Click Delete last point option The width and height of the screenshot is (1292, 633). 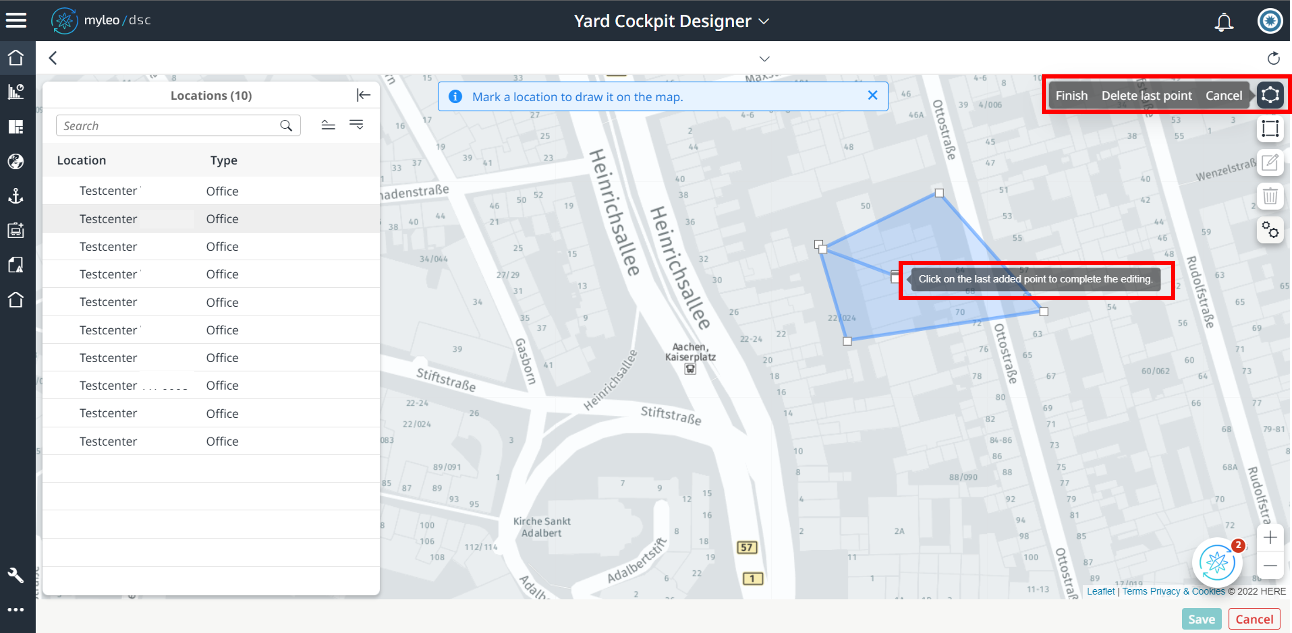click(x=1146, y=96)
